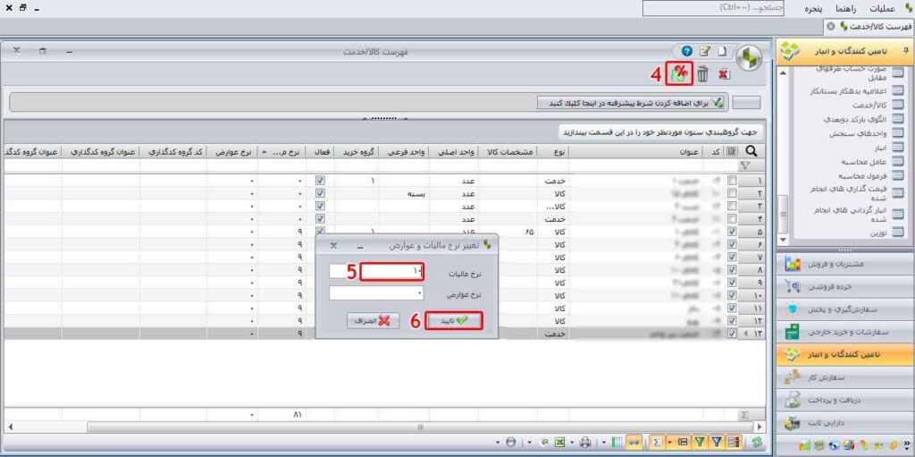Open the dropdown arrow next to sigma icon

pos(669,442)
